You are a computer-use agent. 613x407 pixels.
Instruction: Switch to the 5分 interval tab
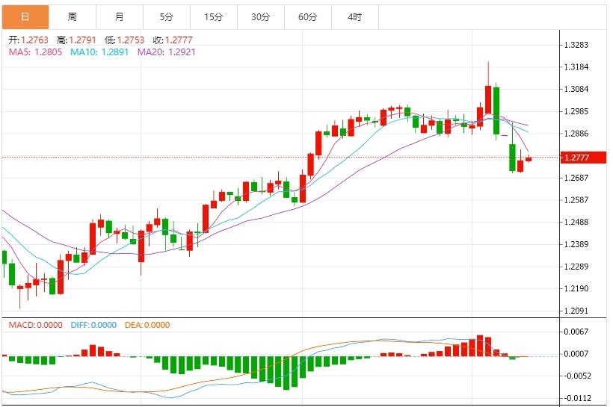pos(166,16)
